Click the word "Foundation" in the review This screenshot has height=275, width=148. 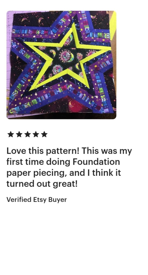(96, 162)
